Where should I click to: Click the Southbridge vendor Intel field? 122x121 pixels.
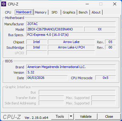pyautogui.click(x=37, y=47)
